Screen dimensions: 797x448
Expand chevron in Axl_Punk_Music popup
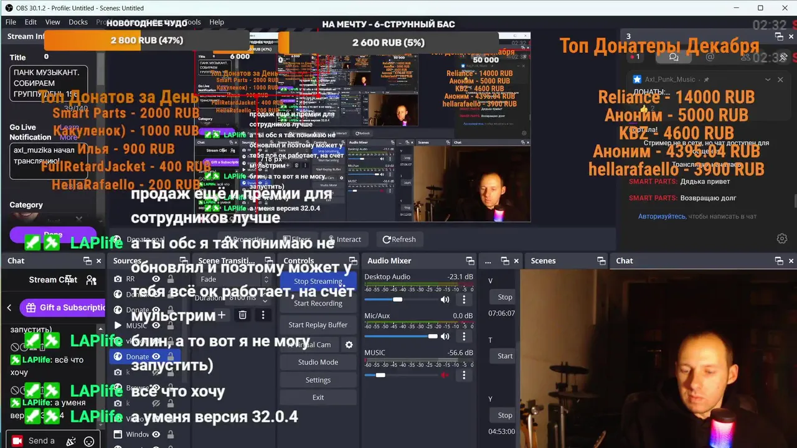click(x=768, y=80)
